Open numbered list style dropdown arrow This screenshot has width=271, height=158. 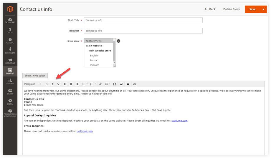click(95, 84)
